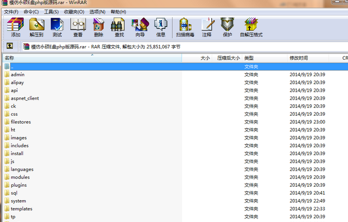Click date 2014/9/19 22:33 of templates
Viewport: 348px width, 222px height.
pyautogui.click(x=307, y=209)
